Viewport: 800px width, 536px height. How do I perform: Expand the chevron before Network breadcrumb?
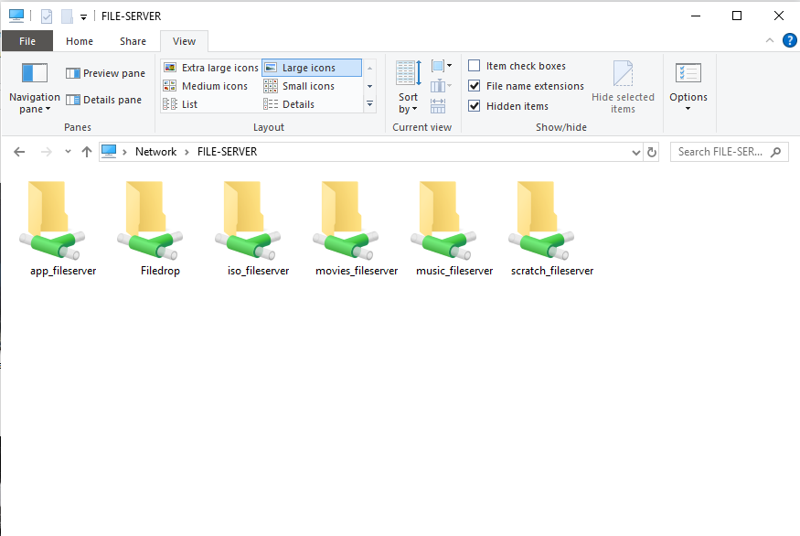click(x=124, y=152)
